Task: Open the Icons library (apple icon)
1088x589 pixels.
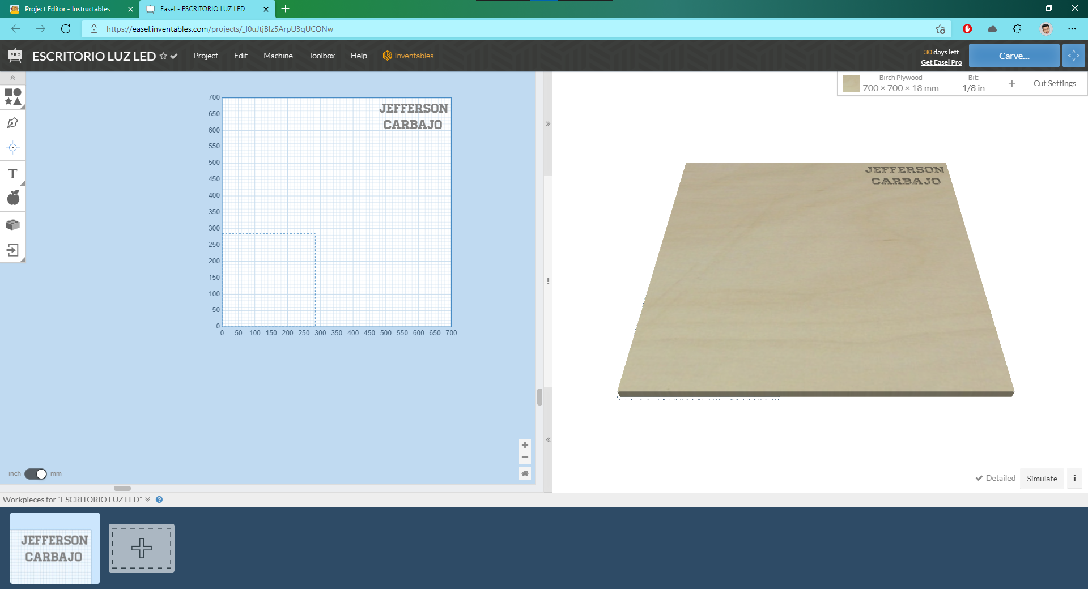Action: coord(12,198)
